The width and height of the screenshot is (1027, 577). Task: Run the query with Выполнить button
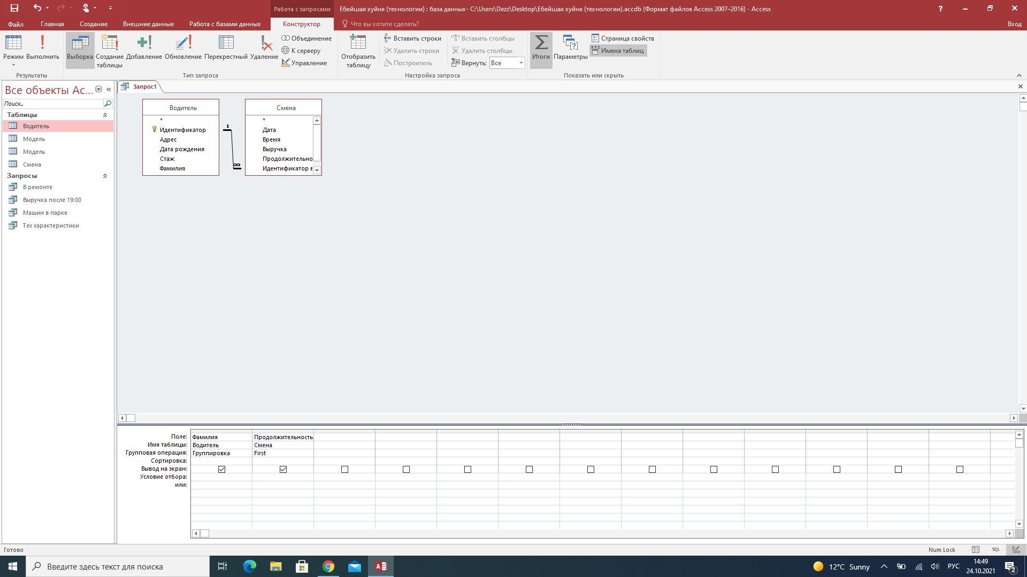(x=42, y=48)
